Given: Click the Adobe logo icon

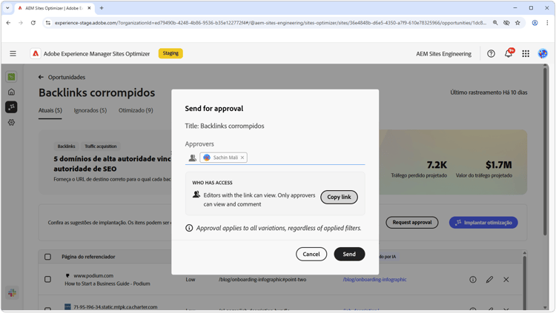Looking at the screenshot, I should point(36,53).
